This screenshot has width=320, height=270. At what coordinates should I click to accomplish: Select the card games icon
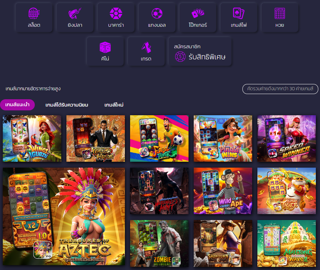[239, 17]
